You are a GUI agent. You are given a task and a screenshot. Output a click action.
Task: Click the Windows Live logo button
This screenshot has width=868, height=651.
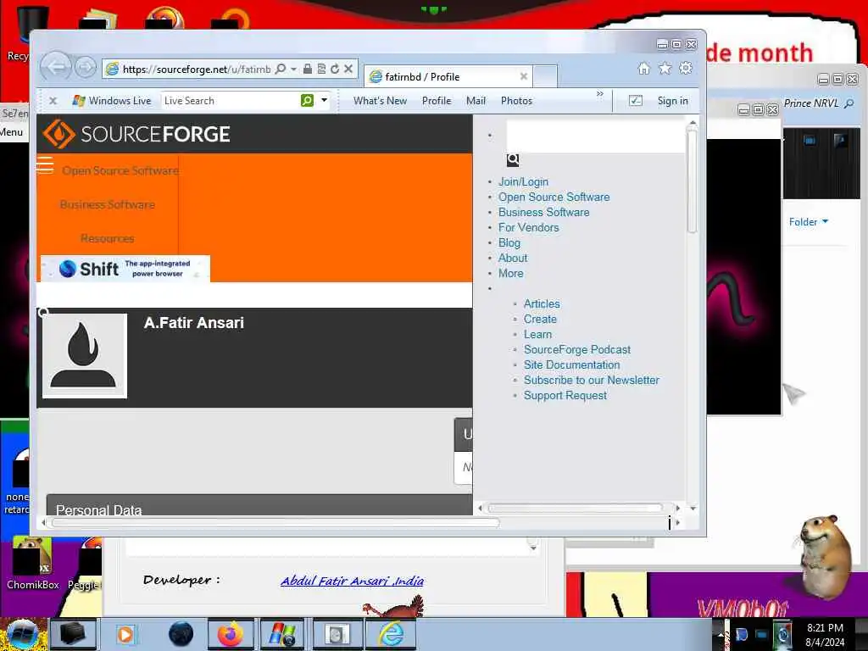[112, 101]
